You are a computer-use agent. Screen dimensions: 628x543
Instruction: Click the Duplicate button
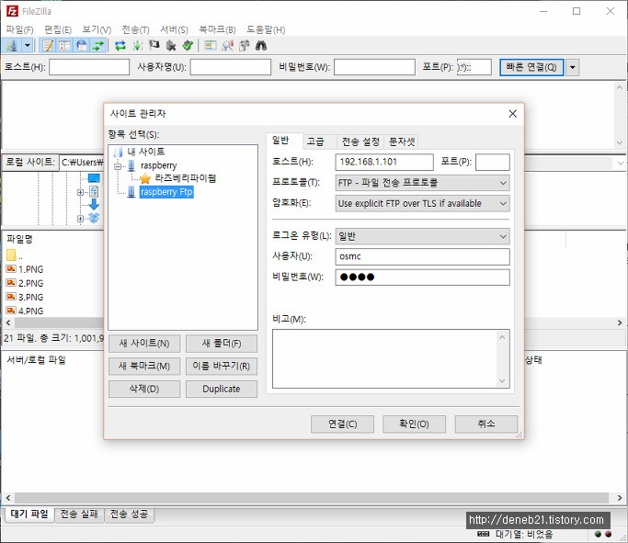(222, 389)
